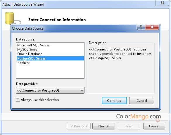171x135 pixels.
Task: Pick the <other> data source option
Action: [x=24, y=63]
